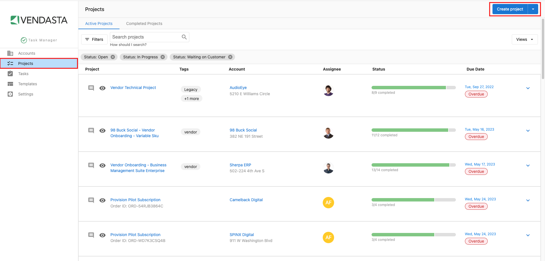Open 98 Buck Social Vendor Onboarding project link
The width and height of the screenshot is (545, 261).
(x=135, y=133)
